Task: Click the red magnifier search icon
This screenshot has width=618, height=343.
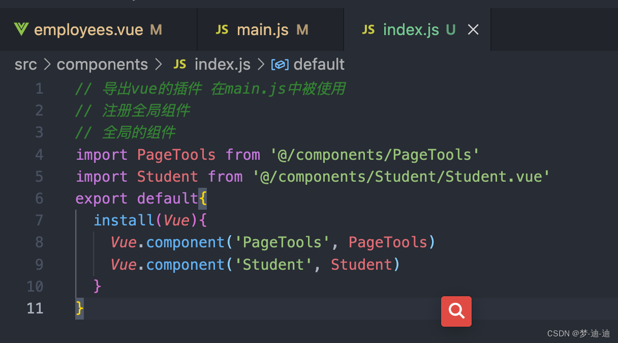Action: (x=456, y=311)
